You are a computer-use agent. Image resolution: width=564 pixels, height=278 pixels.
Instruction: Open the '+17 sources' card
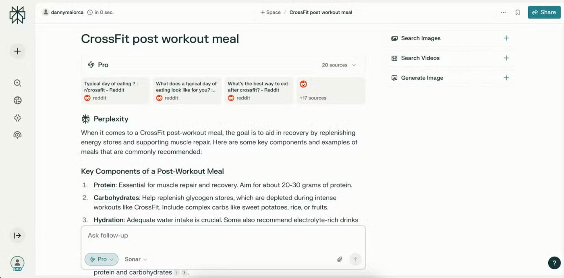(331, 91)
